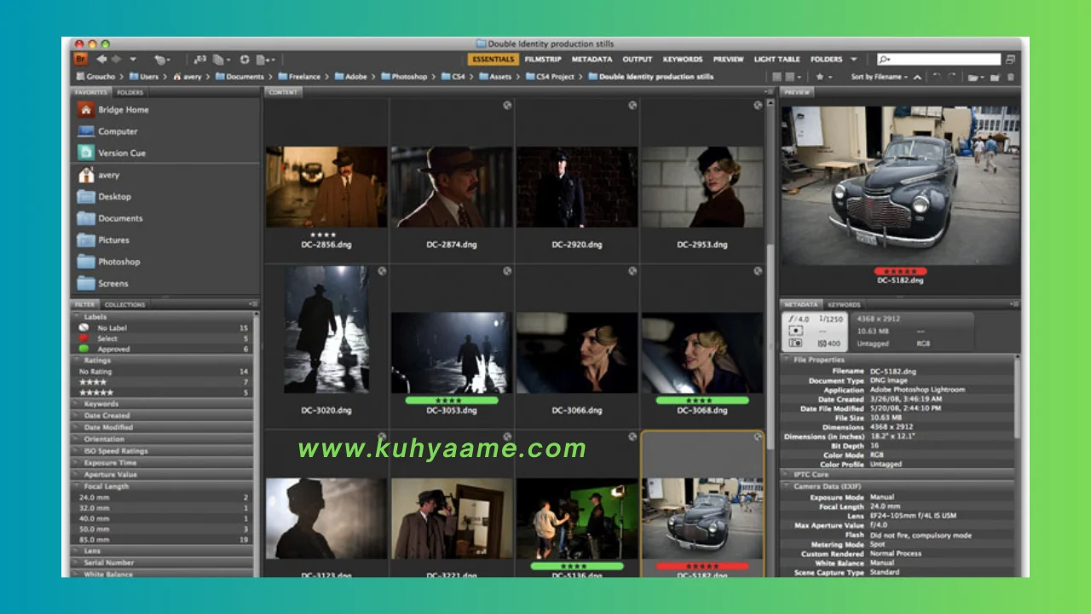Select Desktop in Favorites
1091x614 pixels.
[105, 197]
